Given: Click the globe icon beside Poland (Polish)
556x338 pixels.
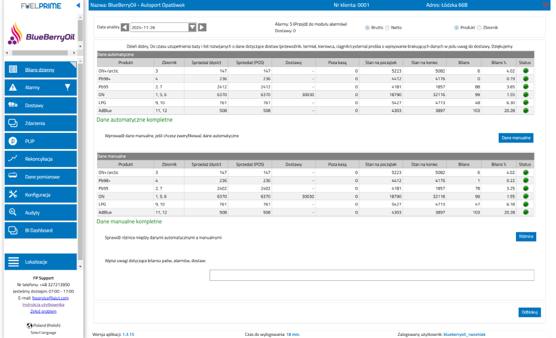Looking at the screenshot, I should pyautogui.click(x=29, y=325).
